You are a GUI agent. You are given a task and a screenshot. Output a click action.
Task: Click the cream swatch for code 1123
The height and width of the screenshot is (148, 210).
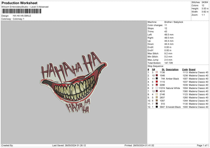click(x=157, y=94)
